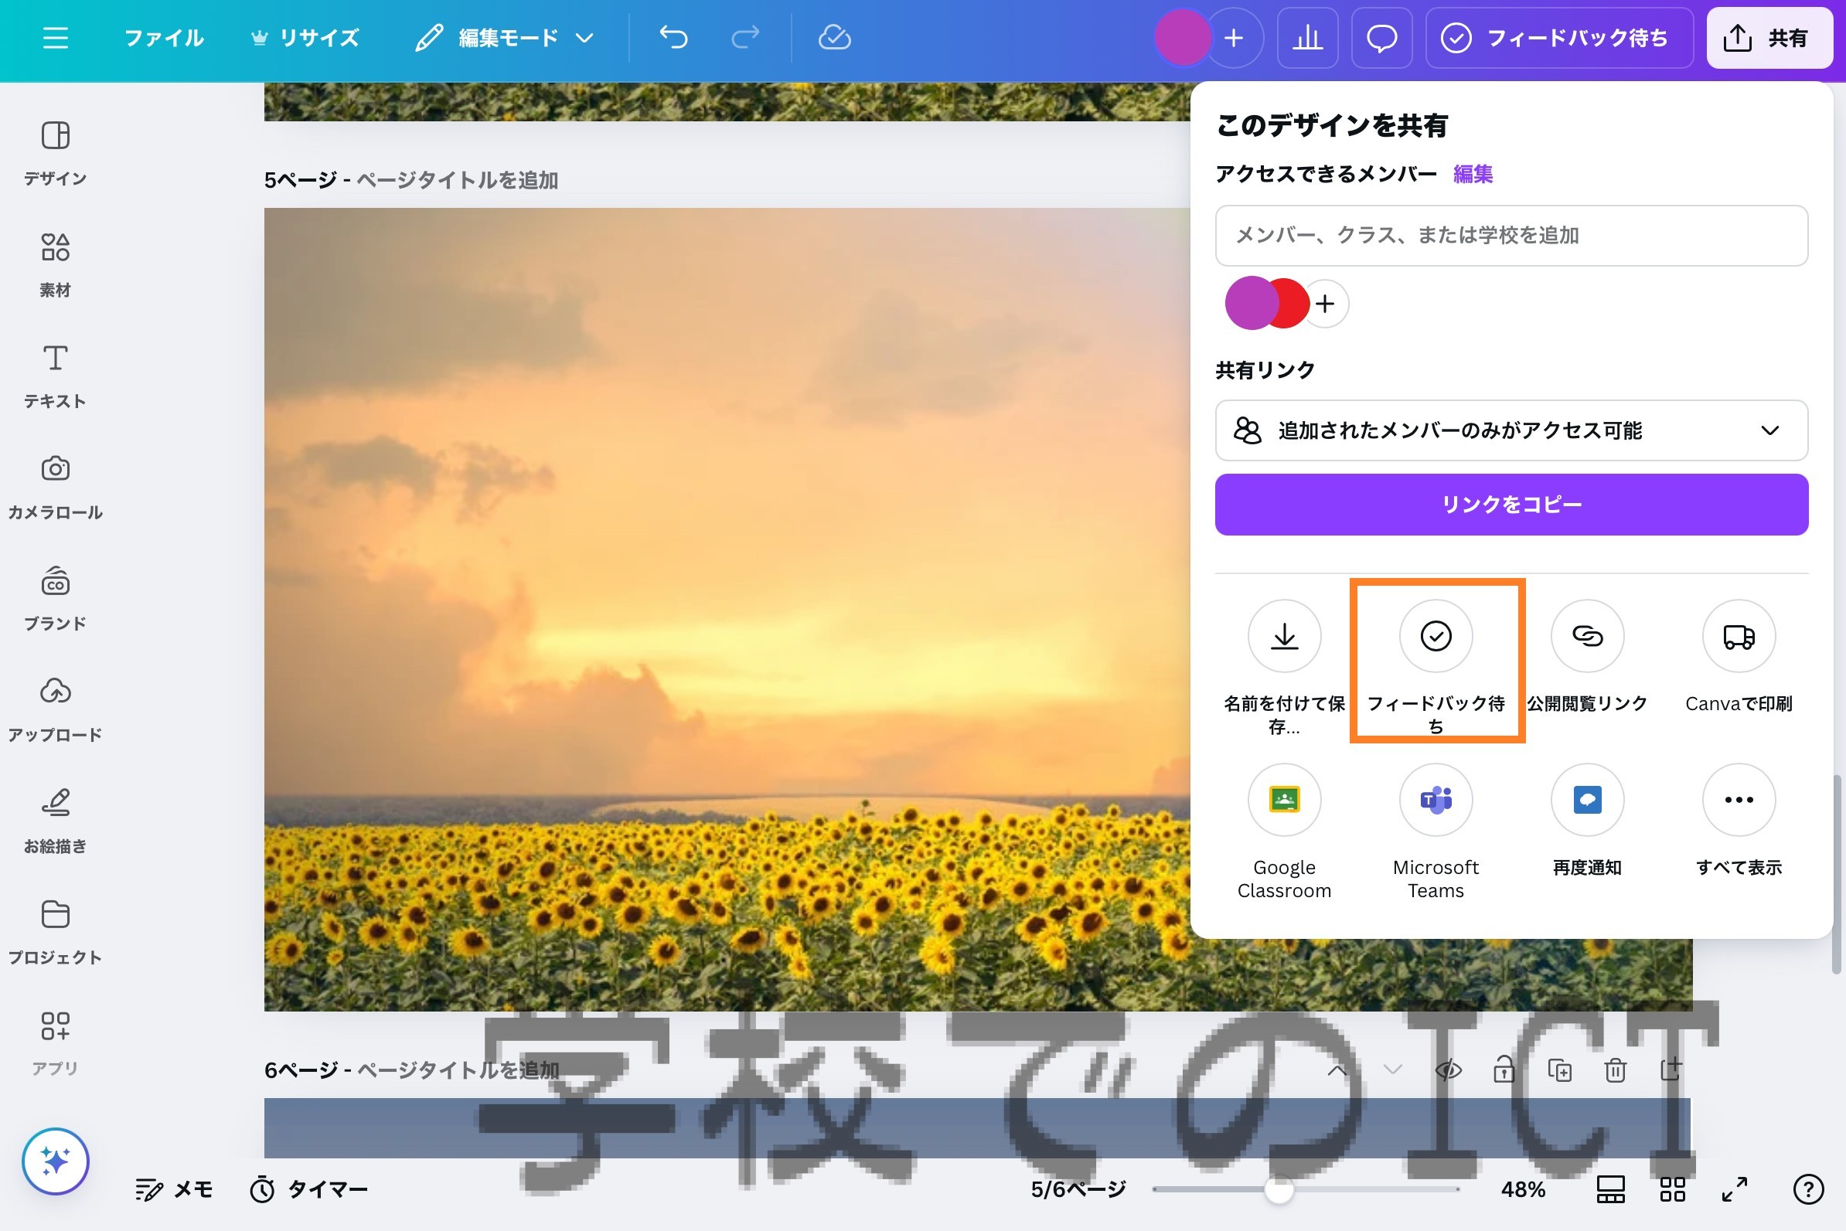Image resolution: width=1846 pixels, height=1231 pixels.
Task: Toggle the grid view icon
Action: pos(1673,1189)
